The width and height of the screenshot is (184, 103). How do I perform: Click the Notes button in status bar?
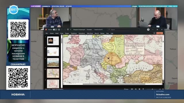tap(126, 89)
